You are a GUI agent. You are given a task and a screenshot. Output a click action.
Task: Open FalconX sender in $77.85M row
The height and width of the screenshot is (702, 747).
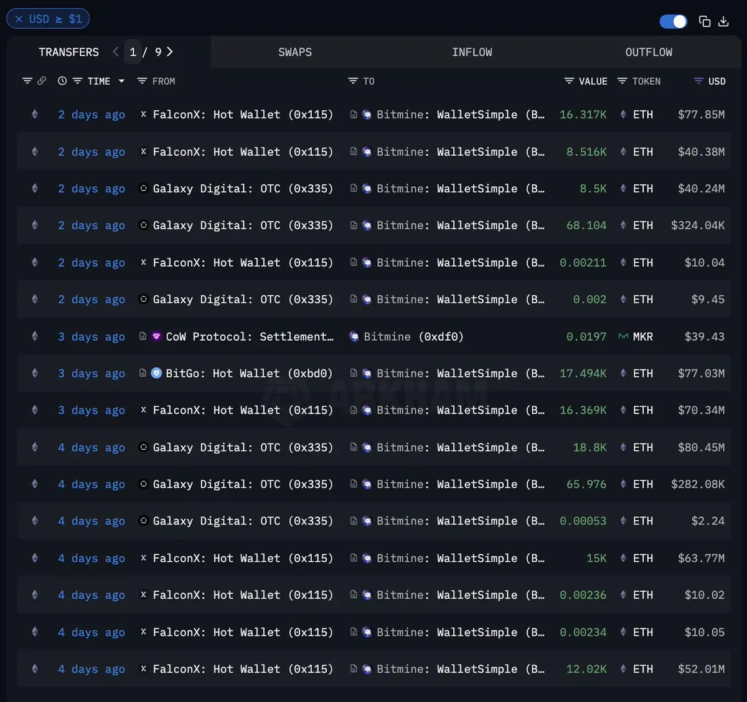pyautogui.click(x=243, y=115)
